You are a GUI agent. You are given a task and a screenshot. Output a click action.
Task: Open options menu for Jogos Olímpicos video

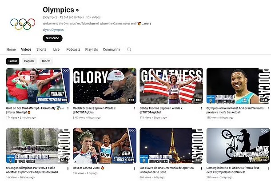[68, 169]
